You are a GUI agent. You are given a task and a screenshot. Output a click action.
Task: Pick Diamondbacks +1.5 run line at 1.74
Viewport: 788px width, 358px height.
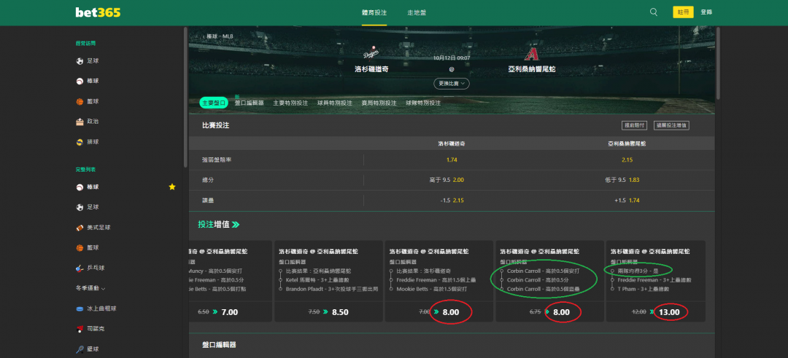[627, 201]
